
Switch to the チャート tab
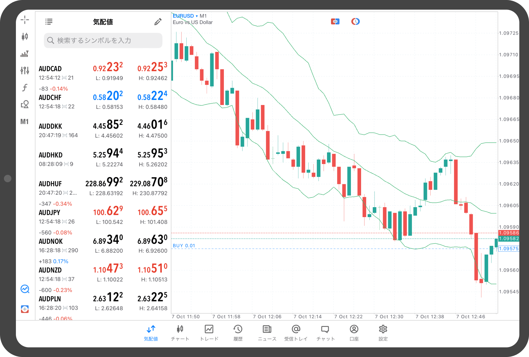(x=180, y=333)
